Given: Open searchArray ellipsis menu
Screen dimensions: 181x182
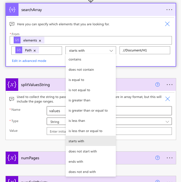Looking at the screenshot, I should pos(169,10).
